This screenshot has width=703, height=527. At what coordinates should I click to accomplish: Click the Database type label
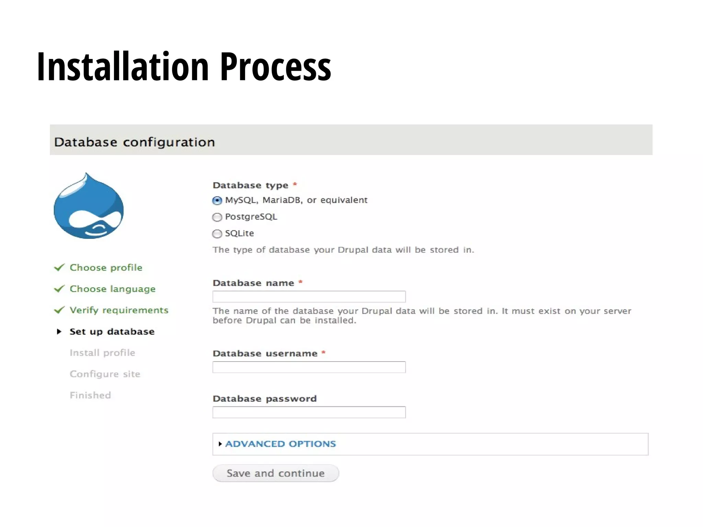(251, 185)
